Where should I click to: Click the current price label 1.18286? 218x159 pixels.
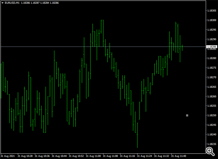coord(212,47)
